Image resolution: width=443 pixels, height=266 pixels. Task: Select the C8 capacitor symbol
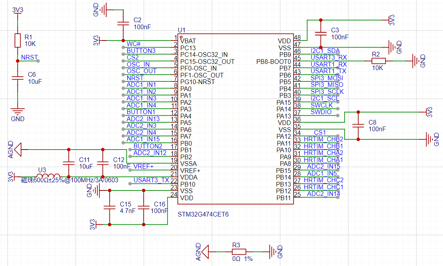pyautogui.click(x=358, y=125)
